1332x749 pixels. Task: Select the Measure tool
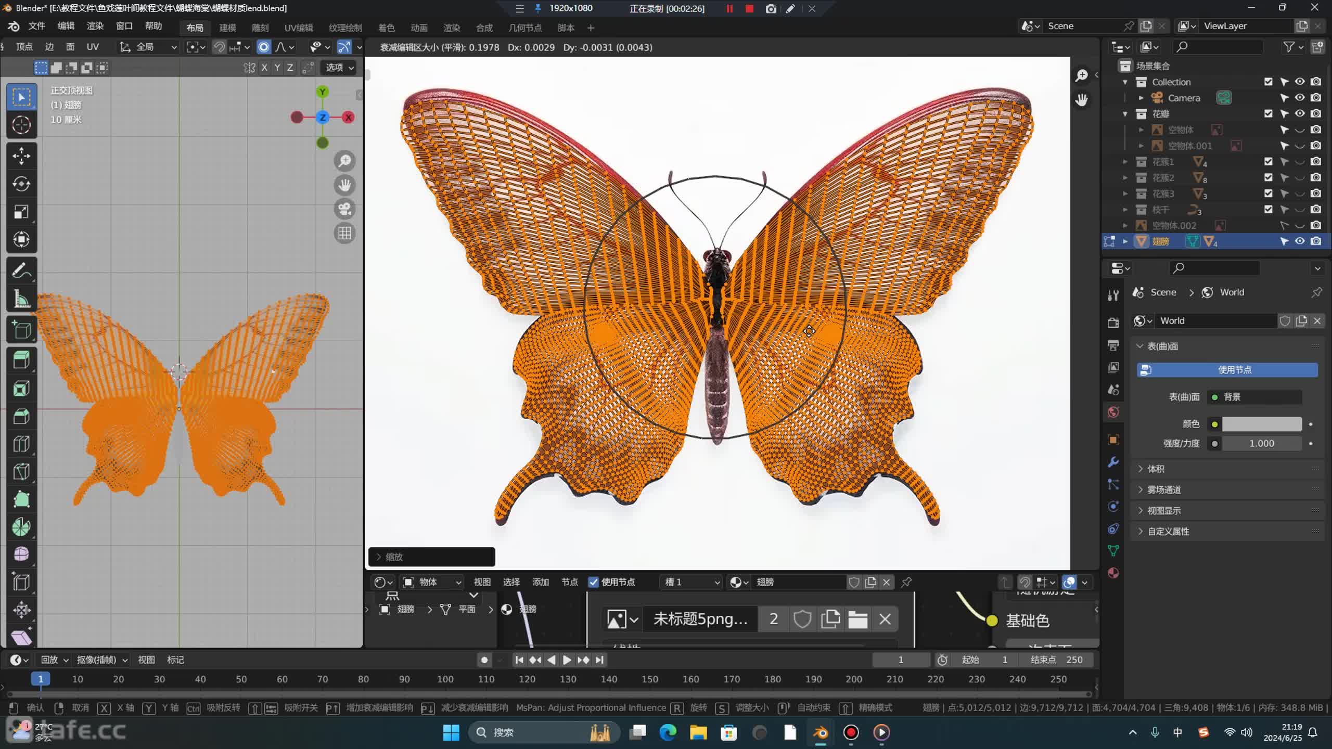coord(21,299)
